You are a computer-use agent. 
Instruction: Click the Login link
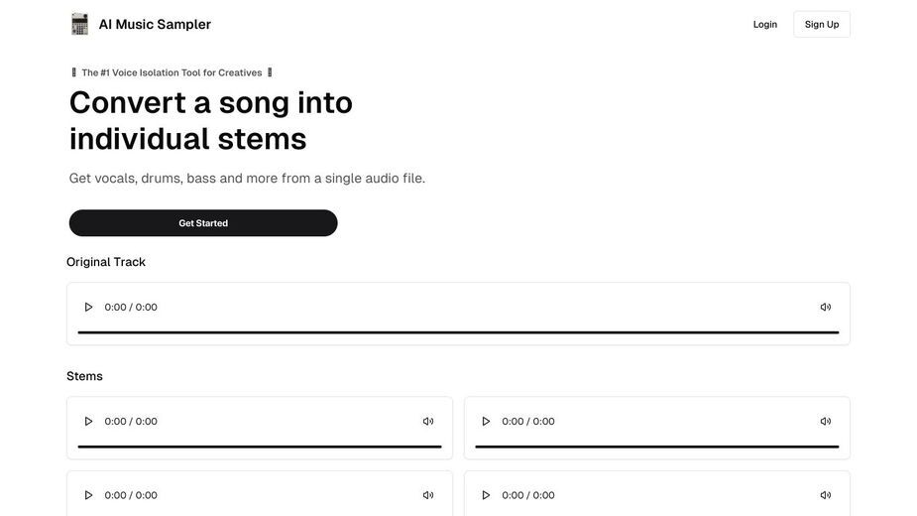(x=765, y=24)
